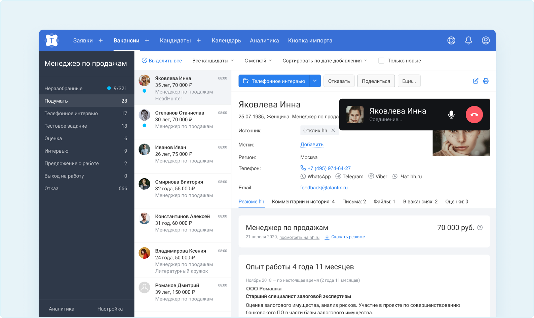Toggle the Только новые checkbox
This screenshot has width=534, height=318.
click(x=381, y=61)
